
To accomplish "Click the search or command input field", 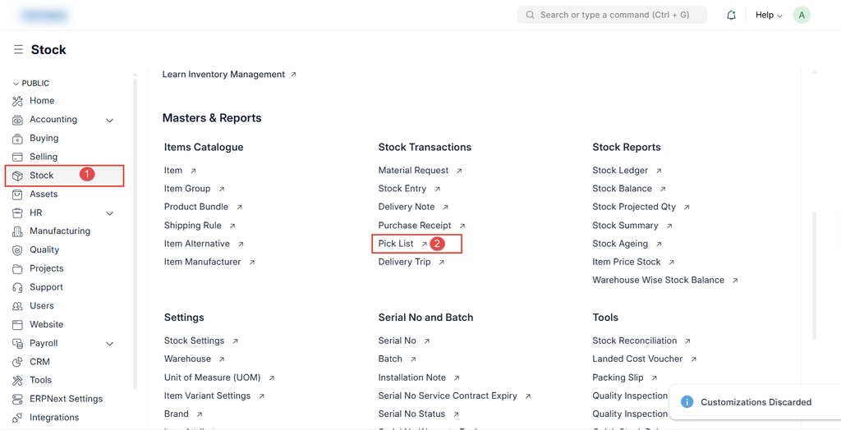I will 613,15.
